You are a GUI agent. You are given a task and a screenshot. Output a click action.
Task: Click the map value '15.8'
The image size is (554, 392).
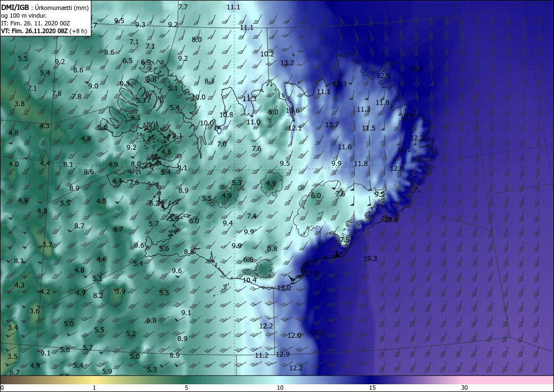coord(311,274)
